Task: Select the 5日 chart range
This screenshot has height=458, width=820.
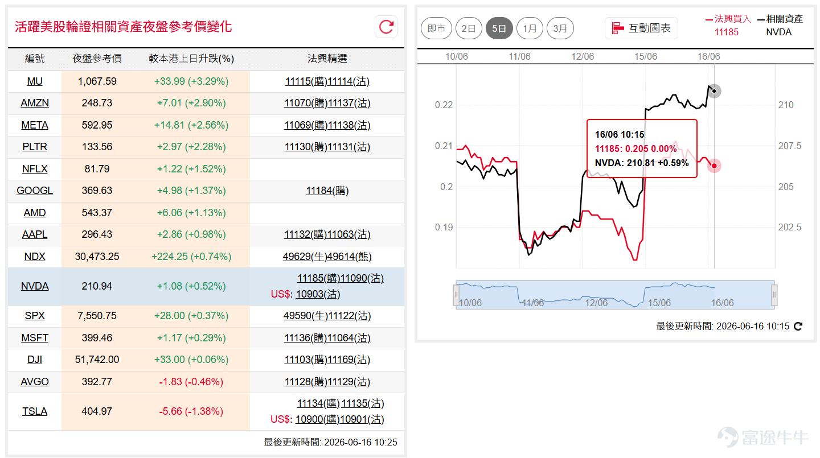Action: click(499, 28)
